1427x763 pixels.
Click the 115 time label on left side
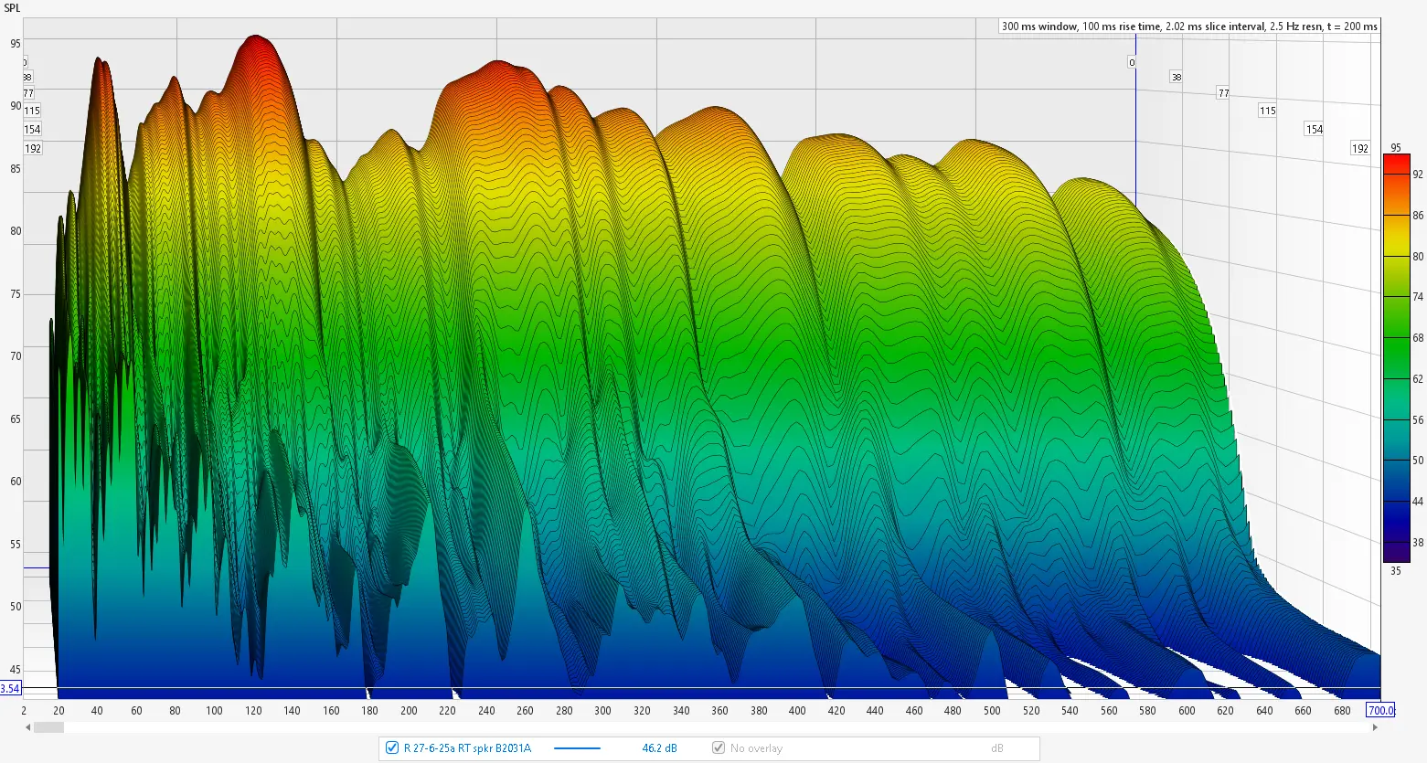(x=32, y=111)
